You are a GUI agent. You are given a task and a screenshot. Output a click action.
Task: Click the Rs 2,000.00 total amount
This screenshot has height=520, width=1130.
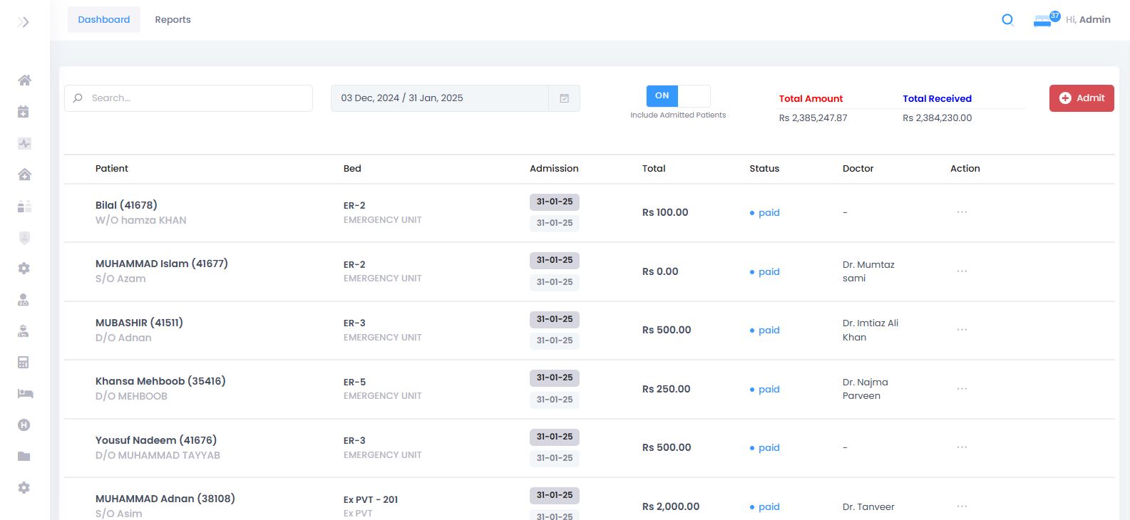pyautogui.click(x=671, y=506)
